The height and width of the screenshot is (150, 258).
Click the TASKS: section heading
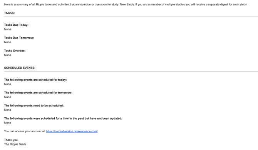pos(9,13)
